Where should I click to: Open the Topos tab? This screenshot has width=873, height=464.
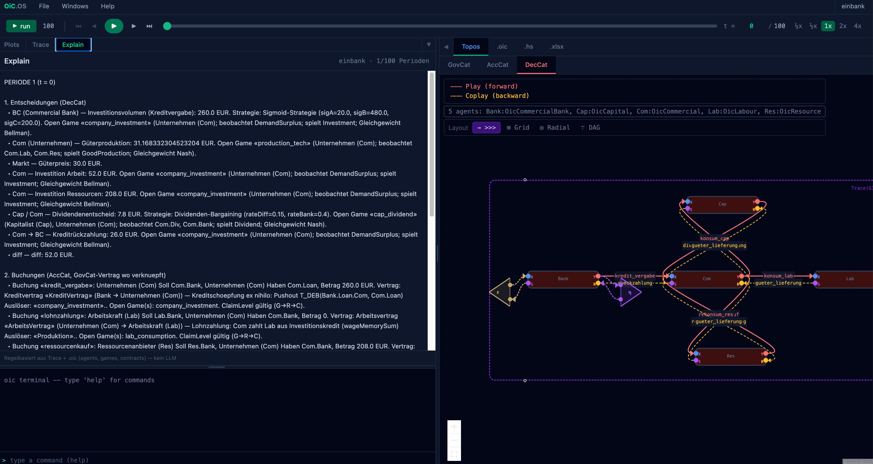(471, 47)
